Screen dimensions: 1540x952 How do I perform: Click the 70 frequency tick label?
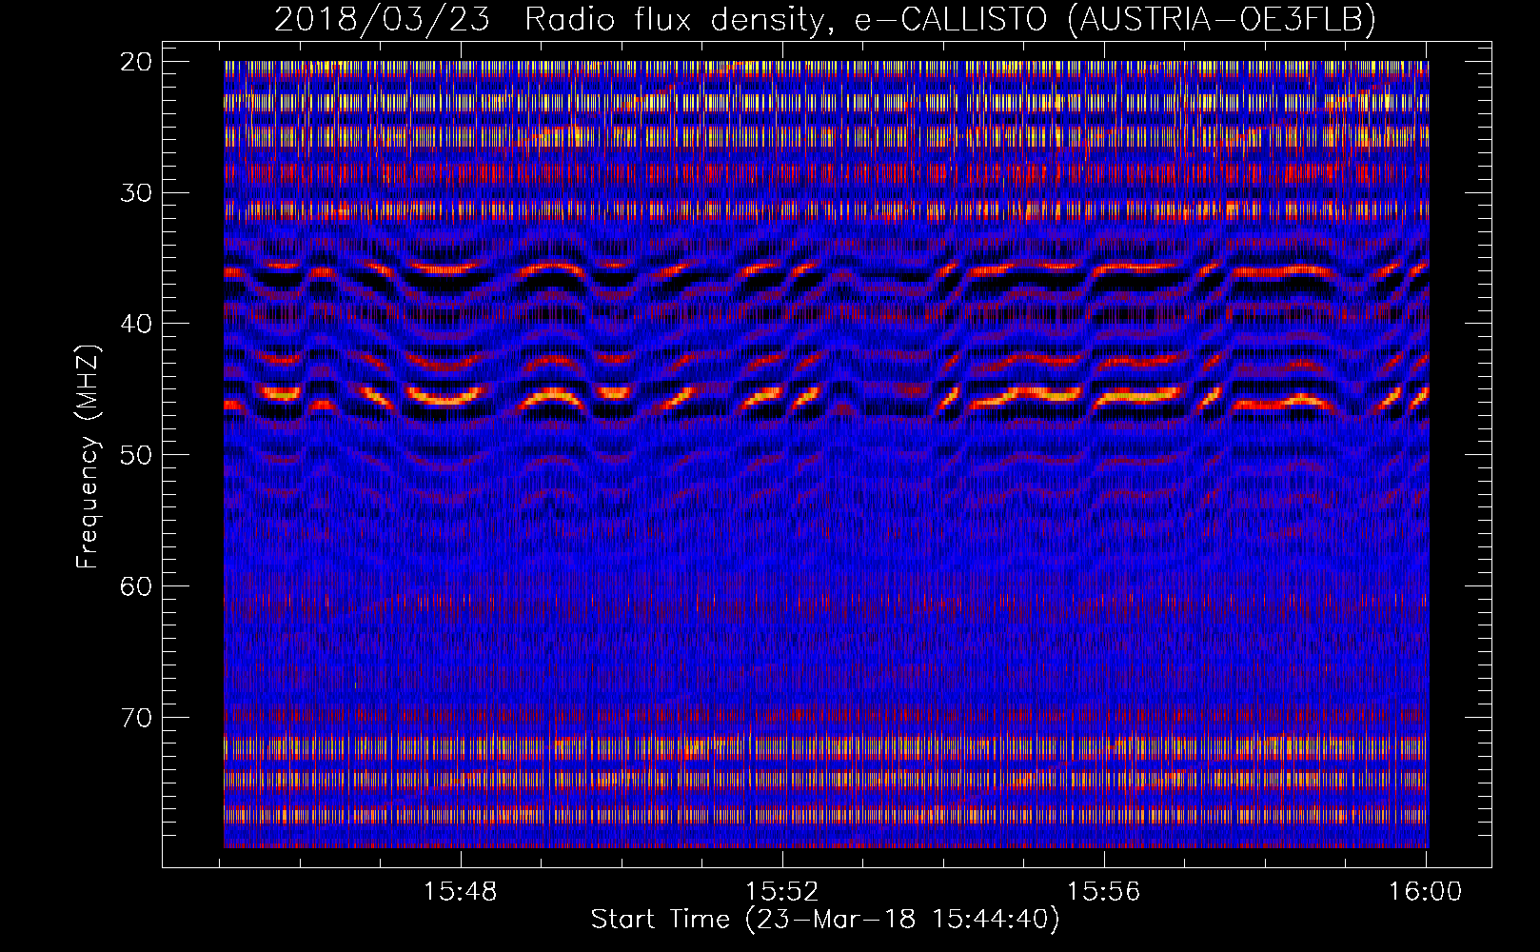tap(137, 718)
